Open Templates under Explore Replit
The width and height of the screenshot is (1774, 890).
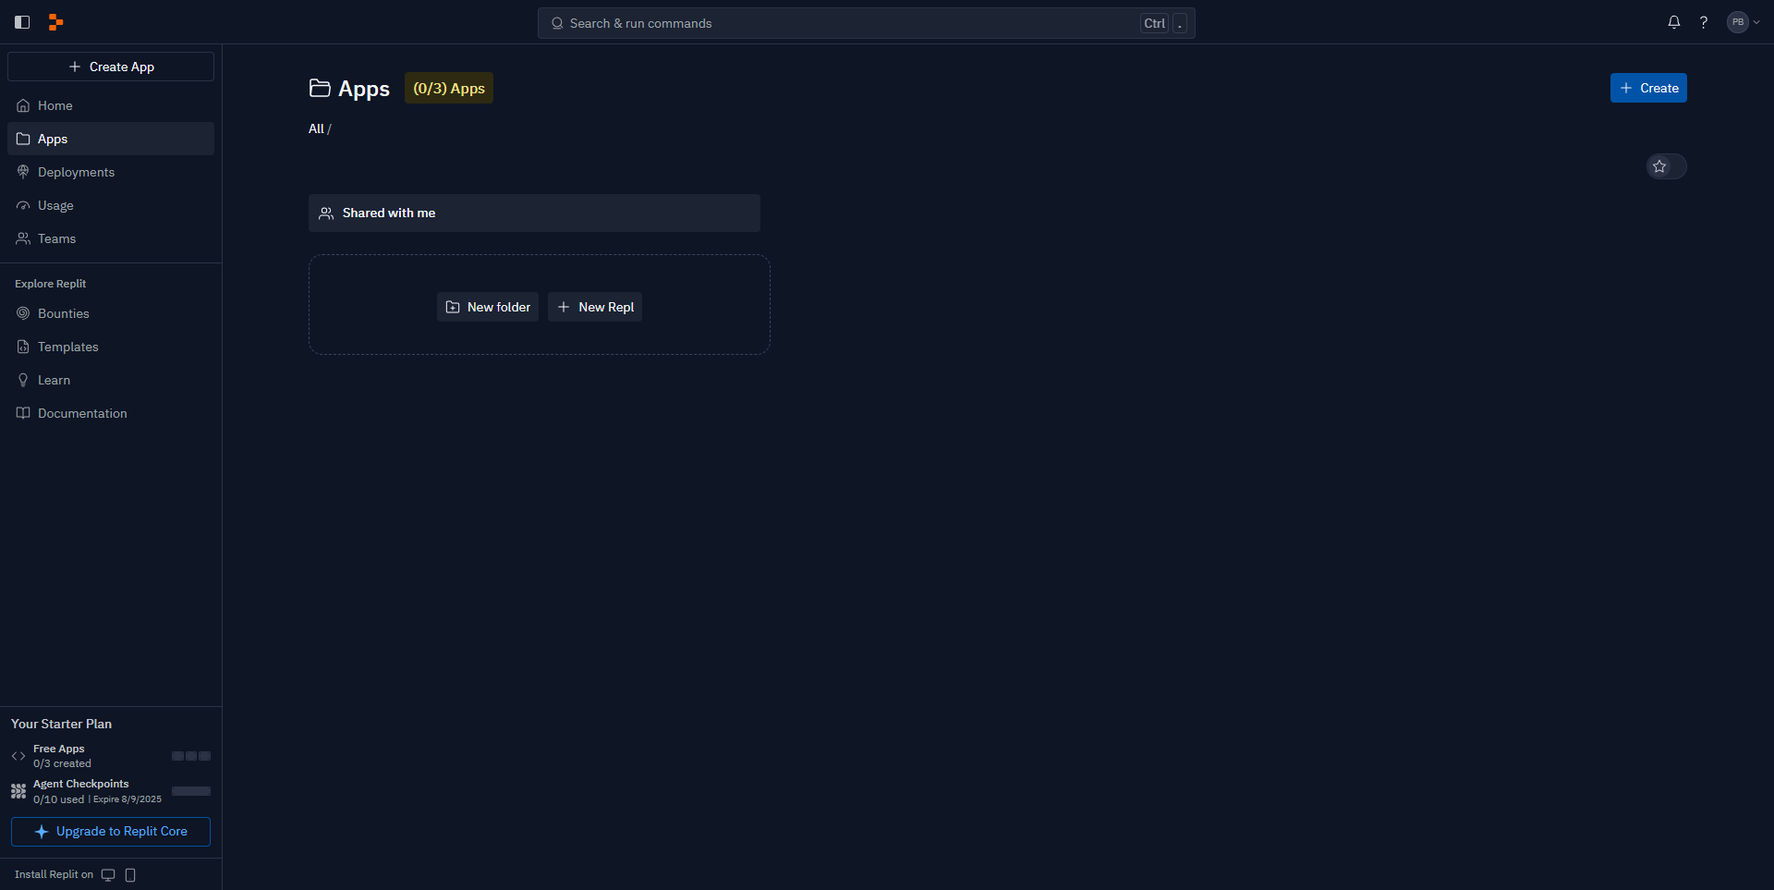(111, 347)
